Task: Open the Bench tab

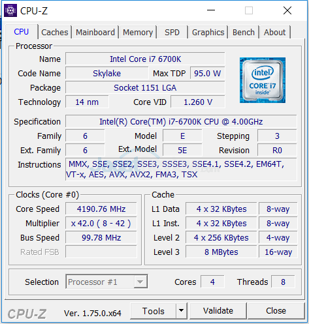Action: click(x=244, y=33)
